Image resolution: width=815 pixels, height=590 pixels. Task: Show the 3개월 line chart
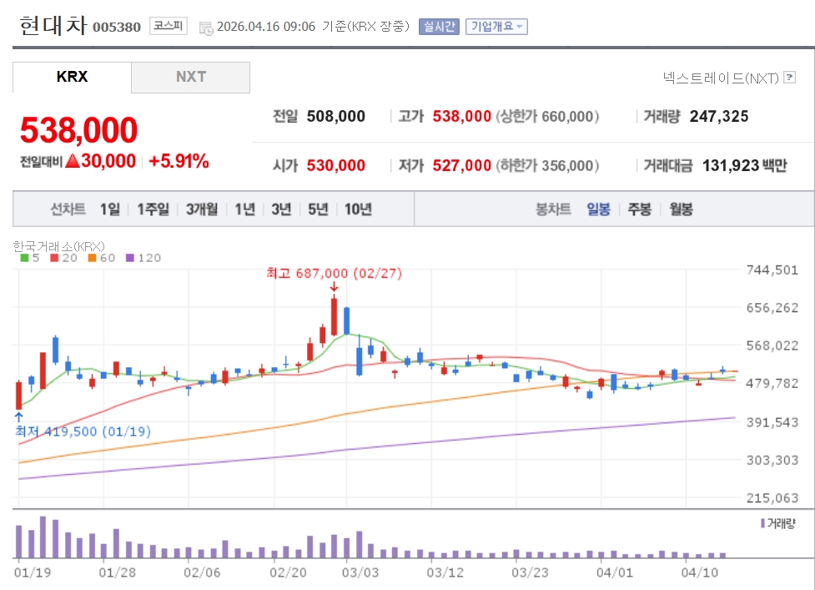coord(202,209)
